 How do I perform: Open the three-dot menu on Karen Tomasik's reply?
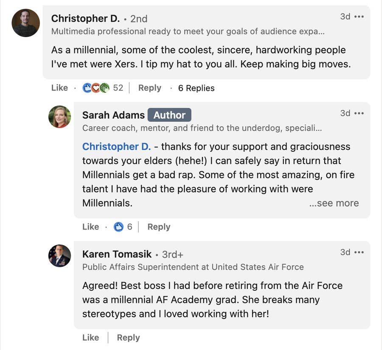coord(359,252)
